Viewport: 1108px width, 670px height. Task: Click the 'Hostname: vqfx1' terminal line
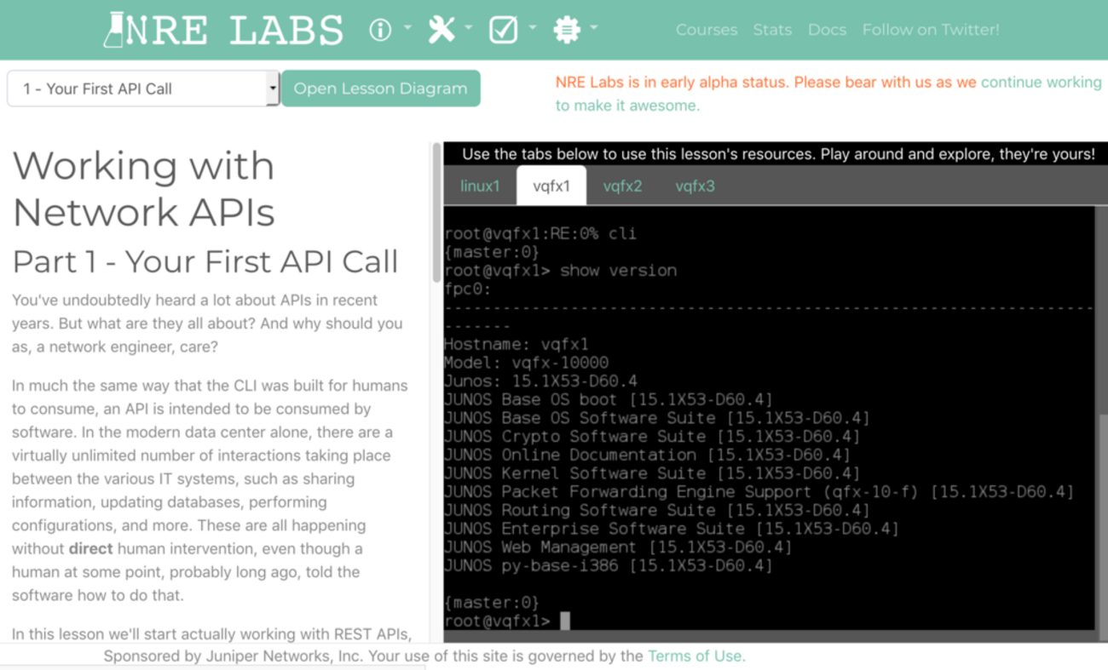click(x=516, y=345)
